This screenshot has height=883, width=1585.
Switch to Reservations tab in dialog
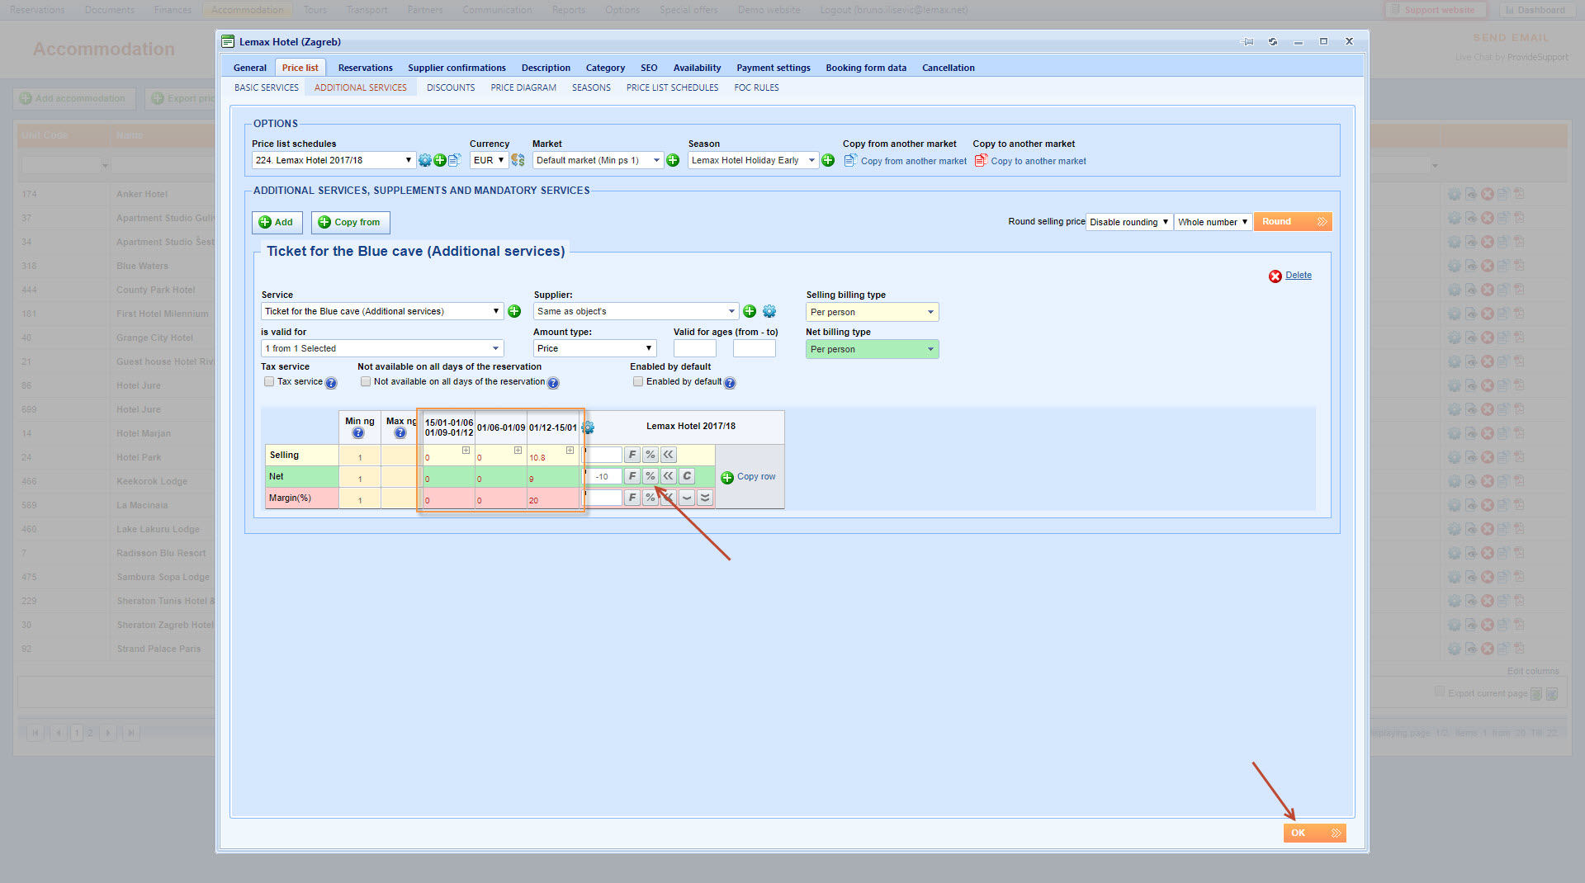click(x=365, y=68)
